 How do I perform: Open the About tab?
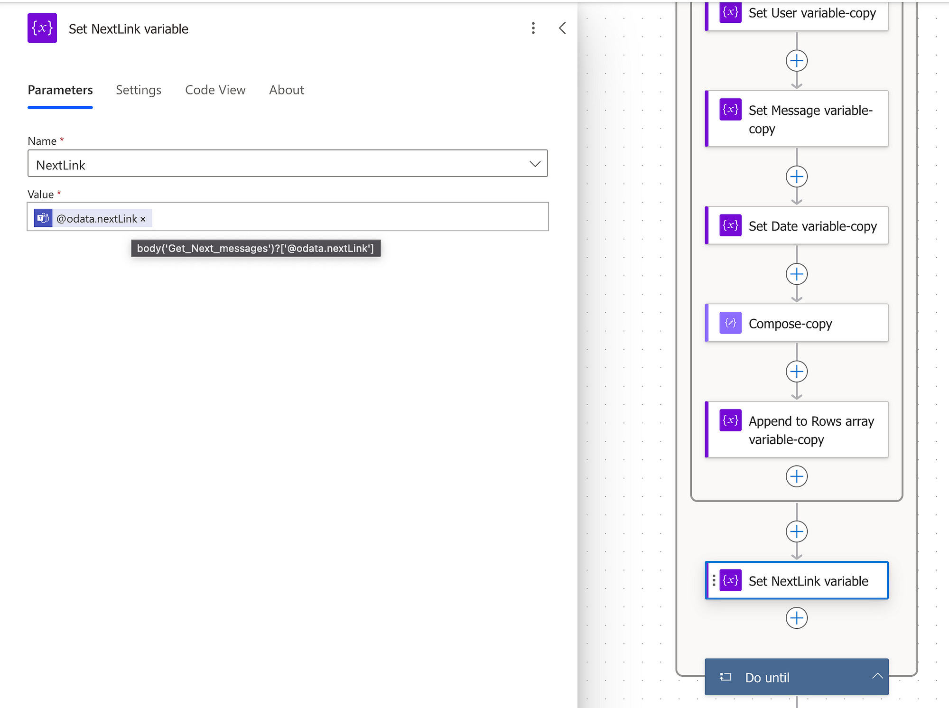pyautogui.click(x=286, y=90)
